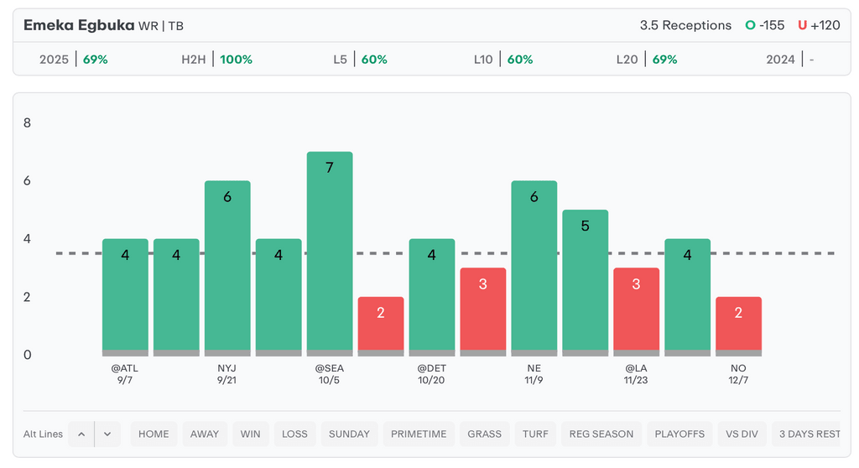Screen dimensions: 859x468
Task: Click the red 3-reception @LA bar
Action: [636, 310]
